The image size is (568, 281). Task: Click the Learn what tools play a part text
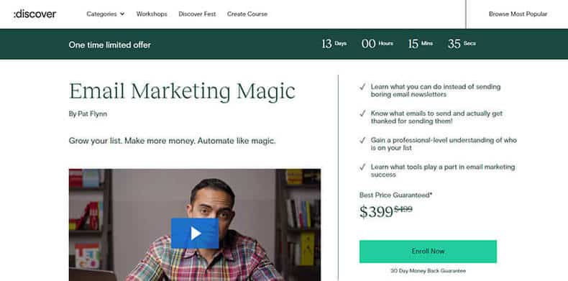tap(443, 170)
